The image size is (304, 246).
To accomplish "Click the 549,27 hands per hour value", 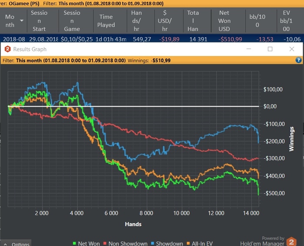I will pos(142,39).
